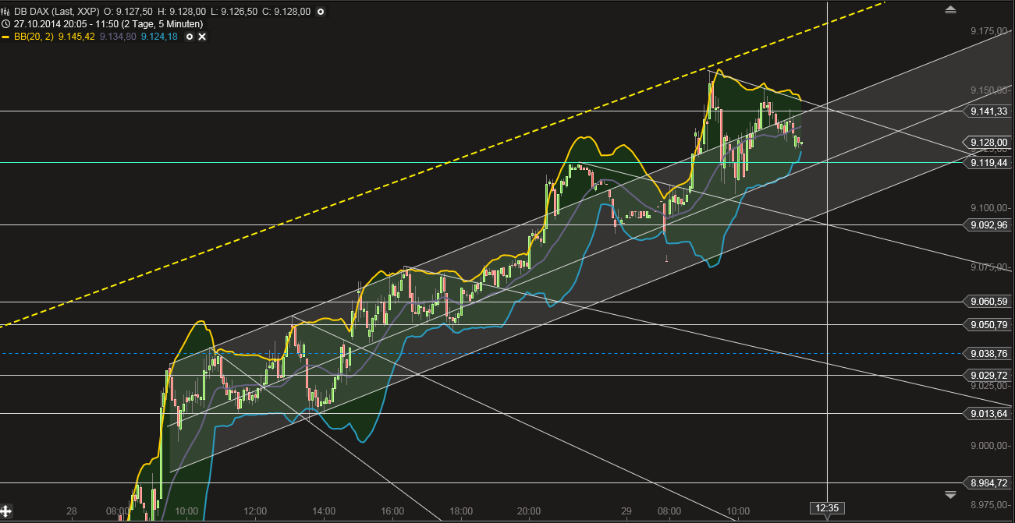Click the 29 date label on time axis
Viewport: 1015px width, 523px height.
[626, 511]
